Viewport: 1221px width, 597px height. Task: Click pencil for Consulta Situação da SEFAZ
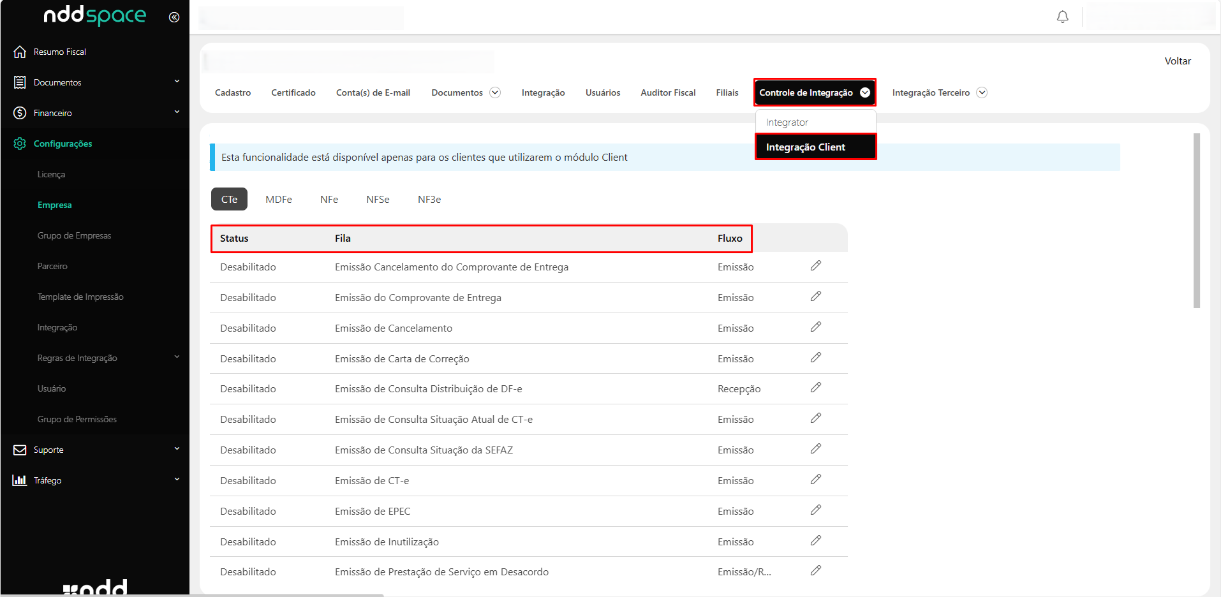(815, 449)
